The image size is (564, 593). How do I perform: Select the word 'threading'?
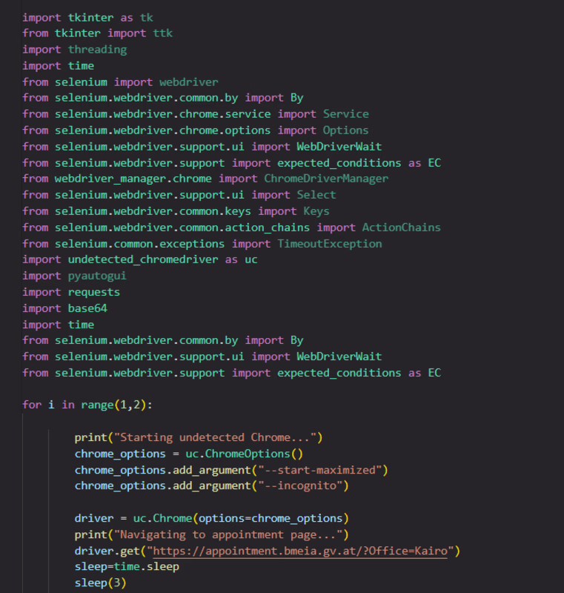click(98, 50)
